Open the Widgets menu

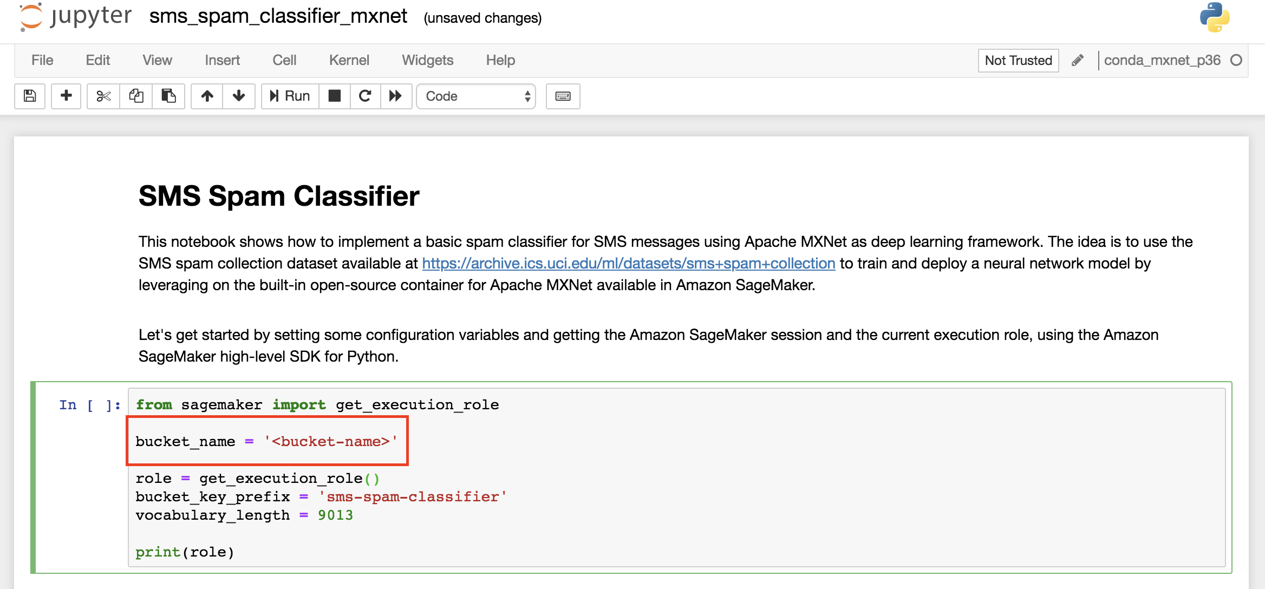427,60
